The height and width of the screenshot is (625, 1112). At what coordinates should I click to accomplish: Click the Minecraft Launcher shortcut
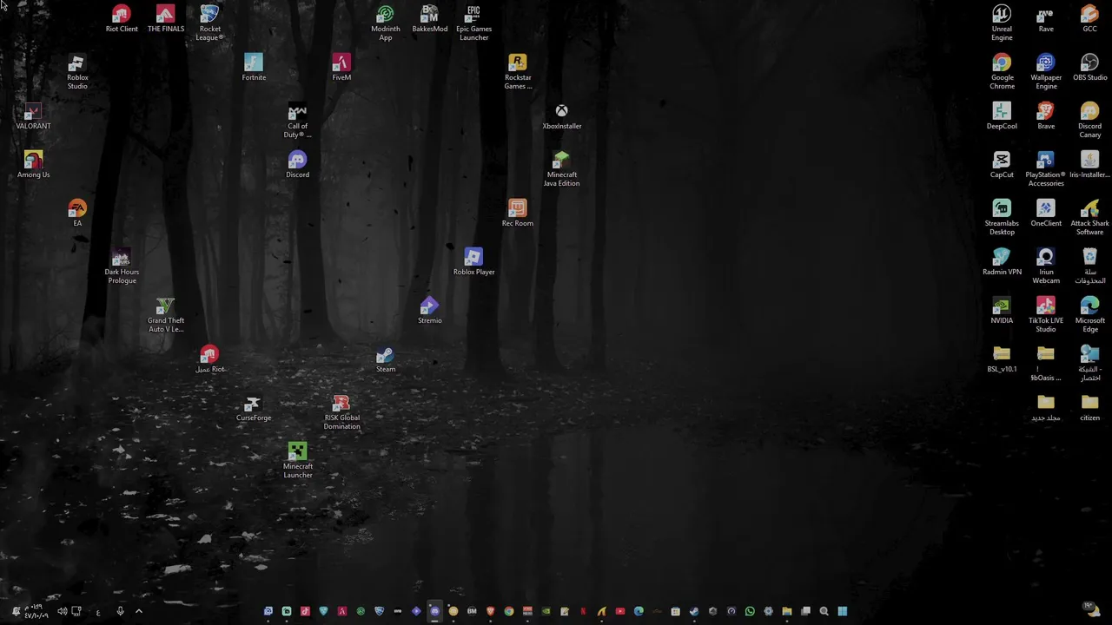point(297,461)
